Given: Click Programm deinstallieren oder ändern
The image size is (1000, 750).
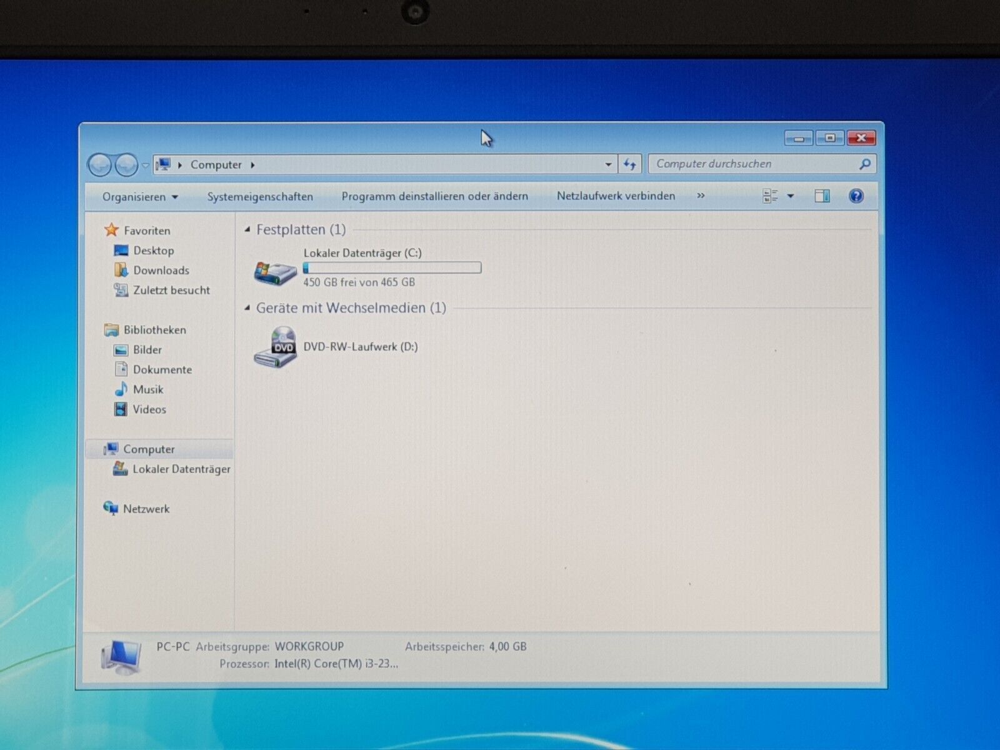Looking at the screenshot, I should 434,196.
